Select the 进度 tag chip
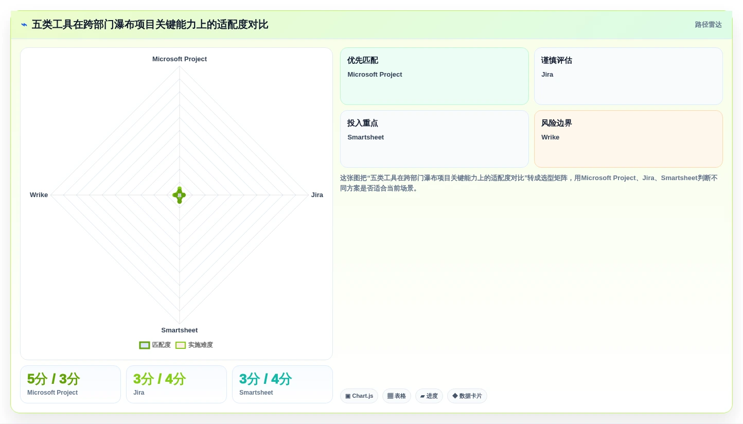 [x=429, y=396]
